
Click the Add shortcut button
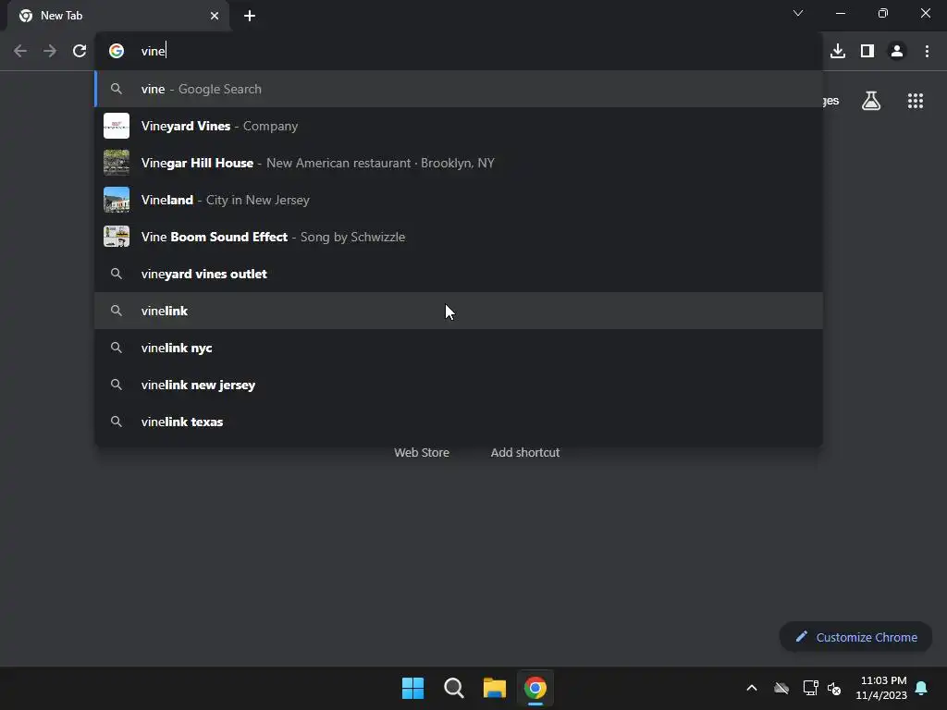pos(525,452)
